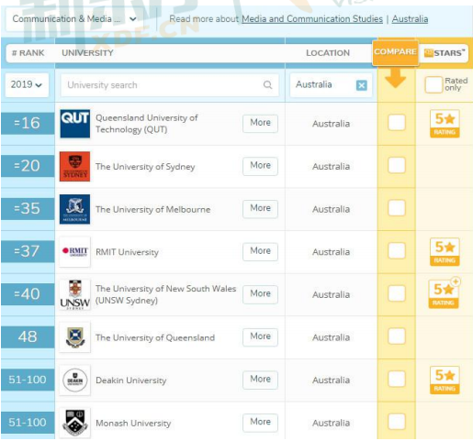The height and width of the screenshot is (441, 473).
Task: Click the QUT university logo
Action: tap(74, 124)
